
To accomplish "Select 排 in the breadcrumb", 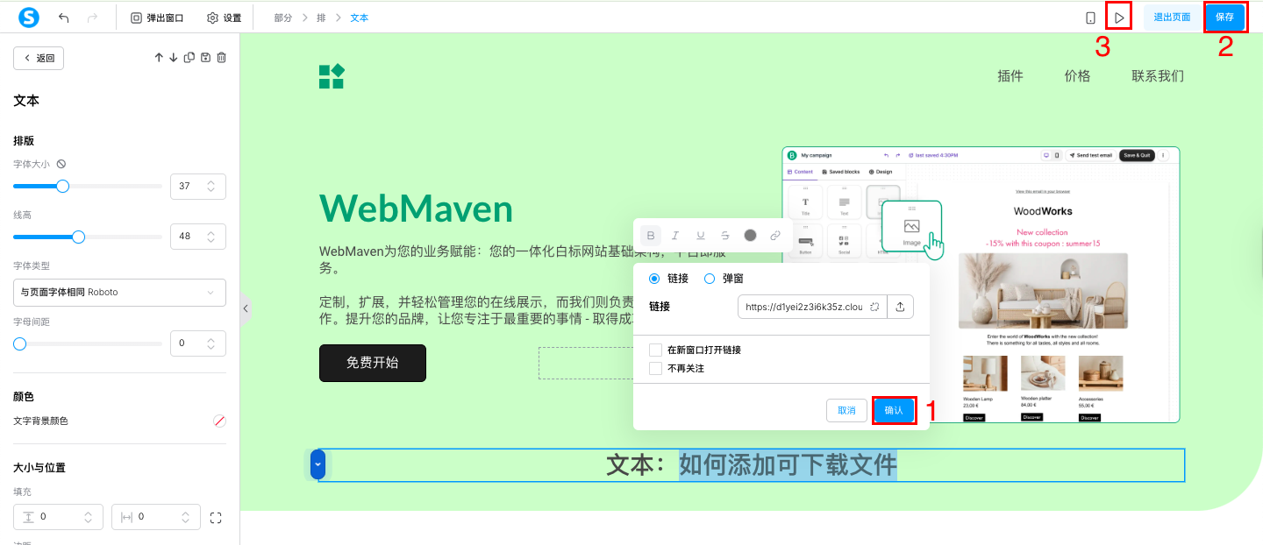I will [321, 18].
